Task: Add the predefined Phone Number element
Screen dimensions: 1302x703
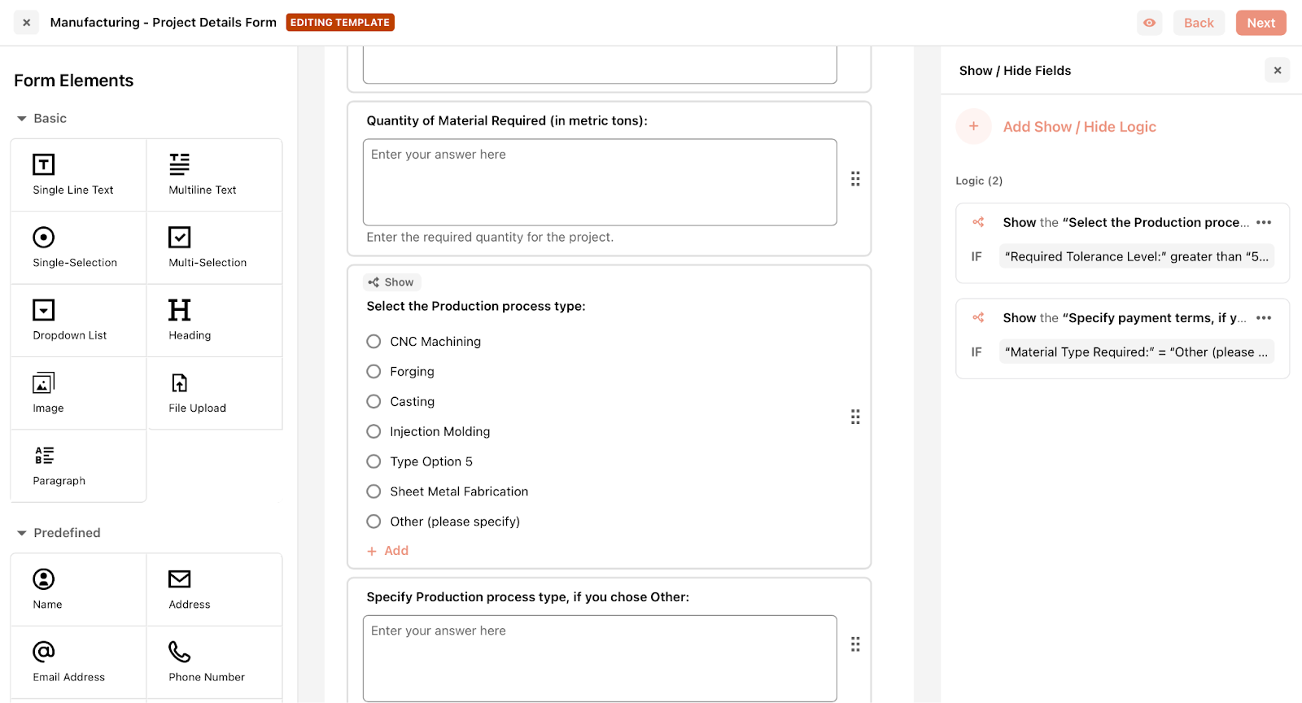Action: pyautogui.click(x=214, y=662)
